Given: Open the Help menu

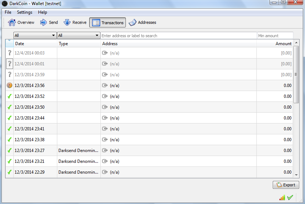Looking at the screenshot, I should click(42, 12).
